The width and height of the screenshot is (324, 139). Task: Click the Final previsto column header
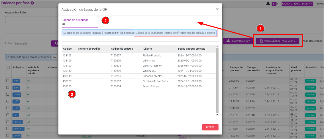click(296, 69)
